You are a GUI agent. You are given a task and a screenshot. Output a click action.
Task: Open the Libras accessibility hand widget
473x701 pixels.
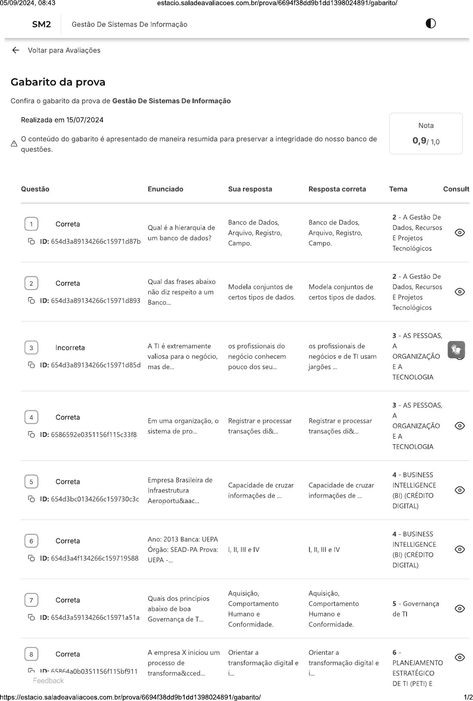tap(456, 350)
